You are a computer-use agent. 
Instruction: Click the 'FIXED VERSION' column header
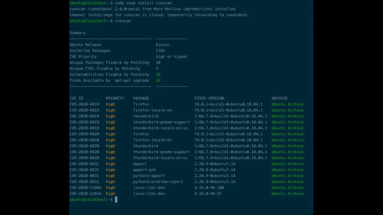point(209,98)
